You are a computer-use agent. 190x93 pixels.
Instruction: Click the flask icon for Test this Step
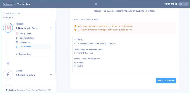pos(17,47)
